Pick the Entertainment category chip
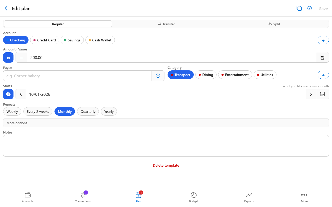Viewport: 332px width, 207px height. click(x=235, y=75)
